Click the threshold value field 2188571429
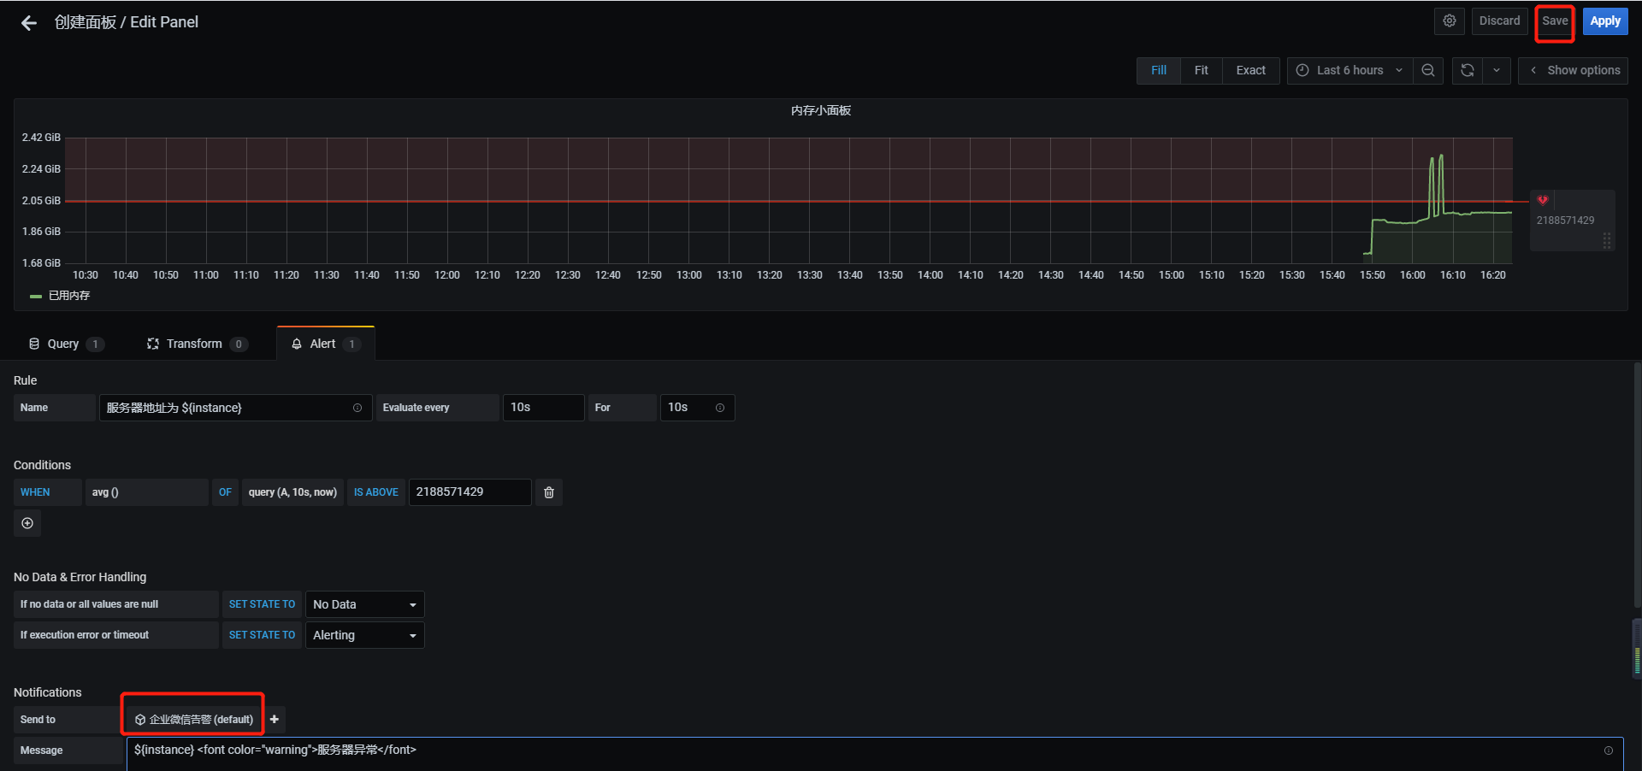1642x771 pixels. pyautogui.click(x=469, y=492)
